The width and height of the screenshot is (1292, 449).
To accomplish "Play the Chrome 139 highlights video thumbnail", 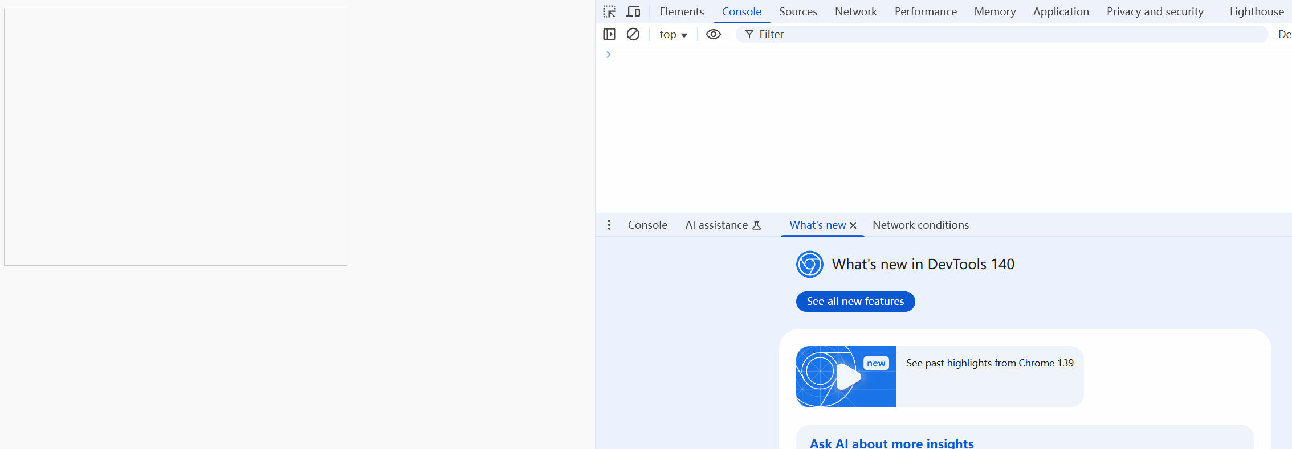I will click(846, 377).
